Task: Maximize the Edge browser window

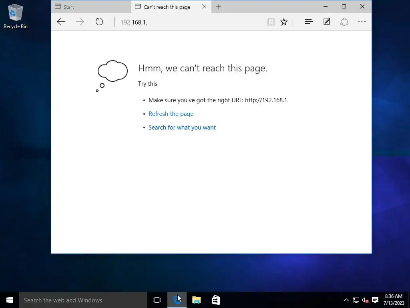Action: [344, 6]
